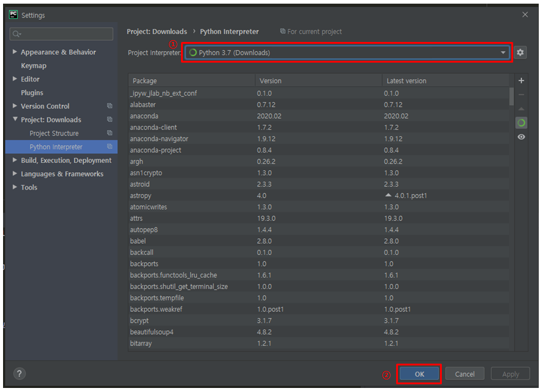
Task: Click the Apply button
Action: tap(511, 374)
